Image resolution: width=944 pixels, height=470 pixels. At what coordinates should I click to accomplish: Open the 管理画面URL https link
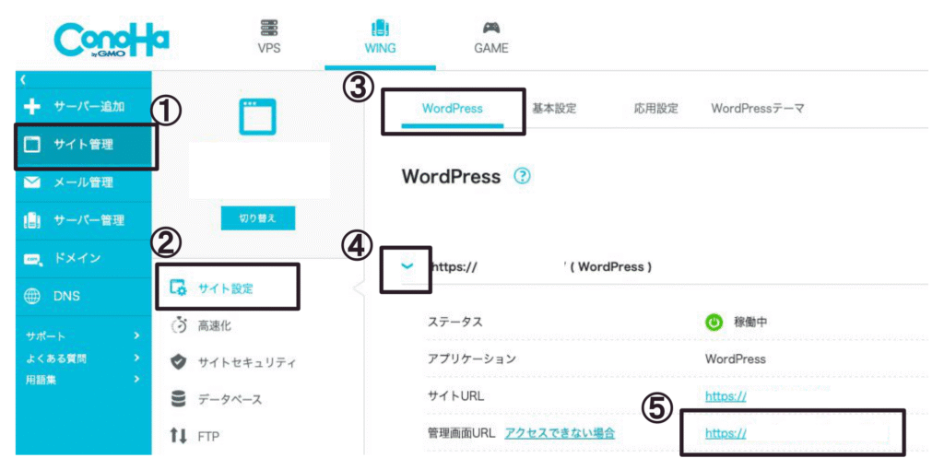pos(726,432)
